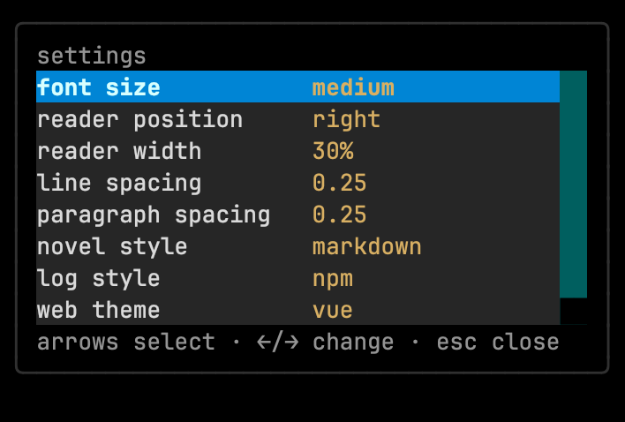625x422 pixels.
Task: Change the reader position value right
Action: tap(346, 119)
